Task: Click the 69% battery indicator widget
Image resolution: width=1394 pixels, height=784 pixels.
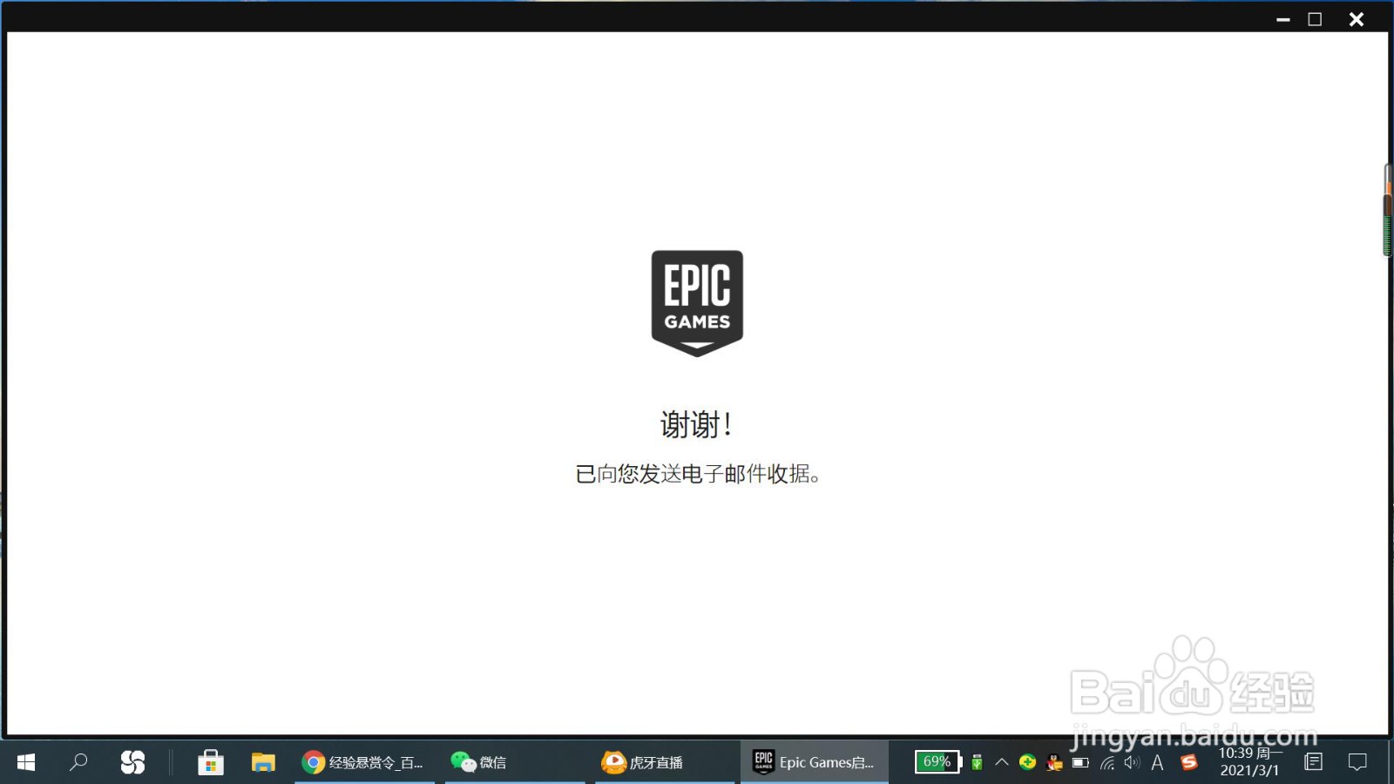Action: (x=938, y=762)
